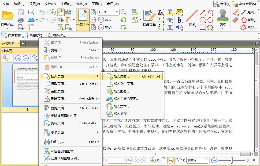Viewport: 260px width, 166px height.
Task: Click the Edit Form 编辑表单 icon
Action: coord(149,18)
